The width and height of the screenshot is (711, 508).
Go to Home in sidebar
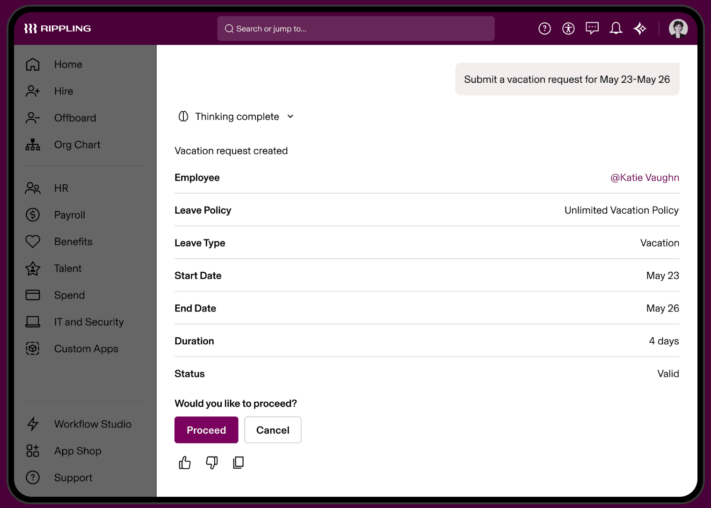pos(68,65)
